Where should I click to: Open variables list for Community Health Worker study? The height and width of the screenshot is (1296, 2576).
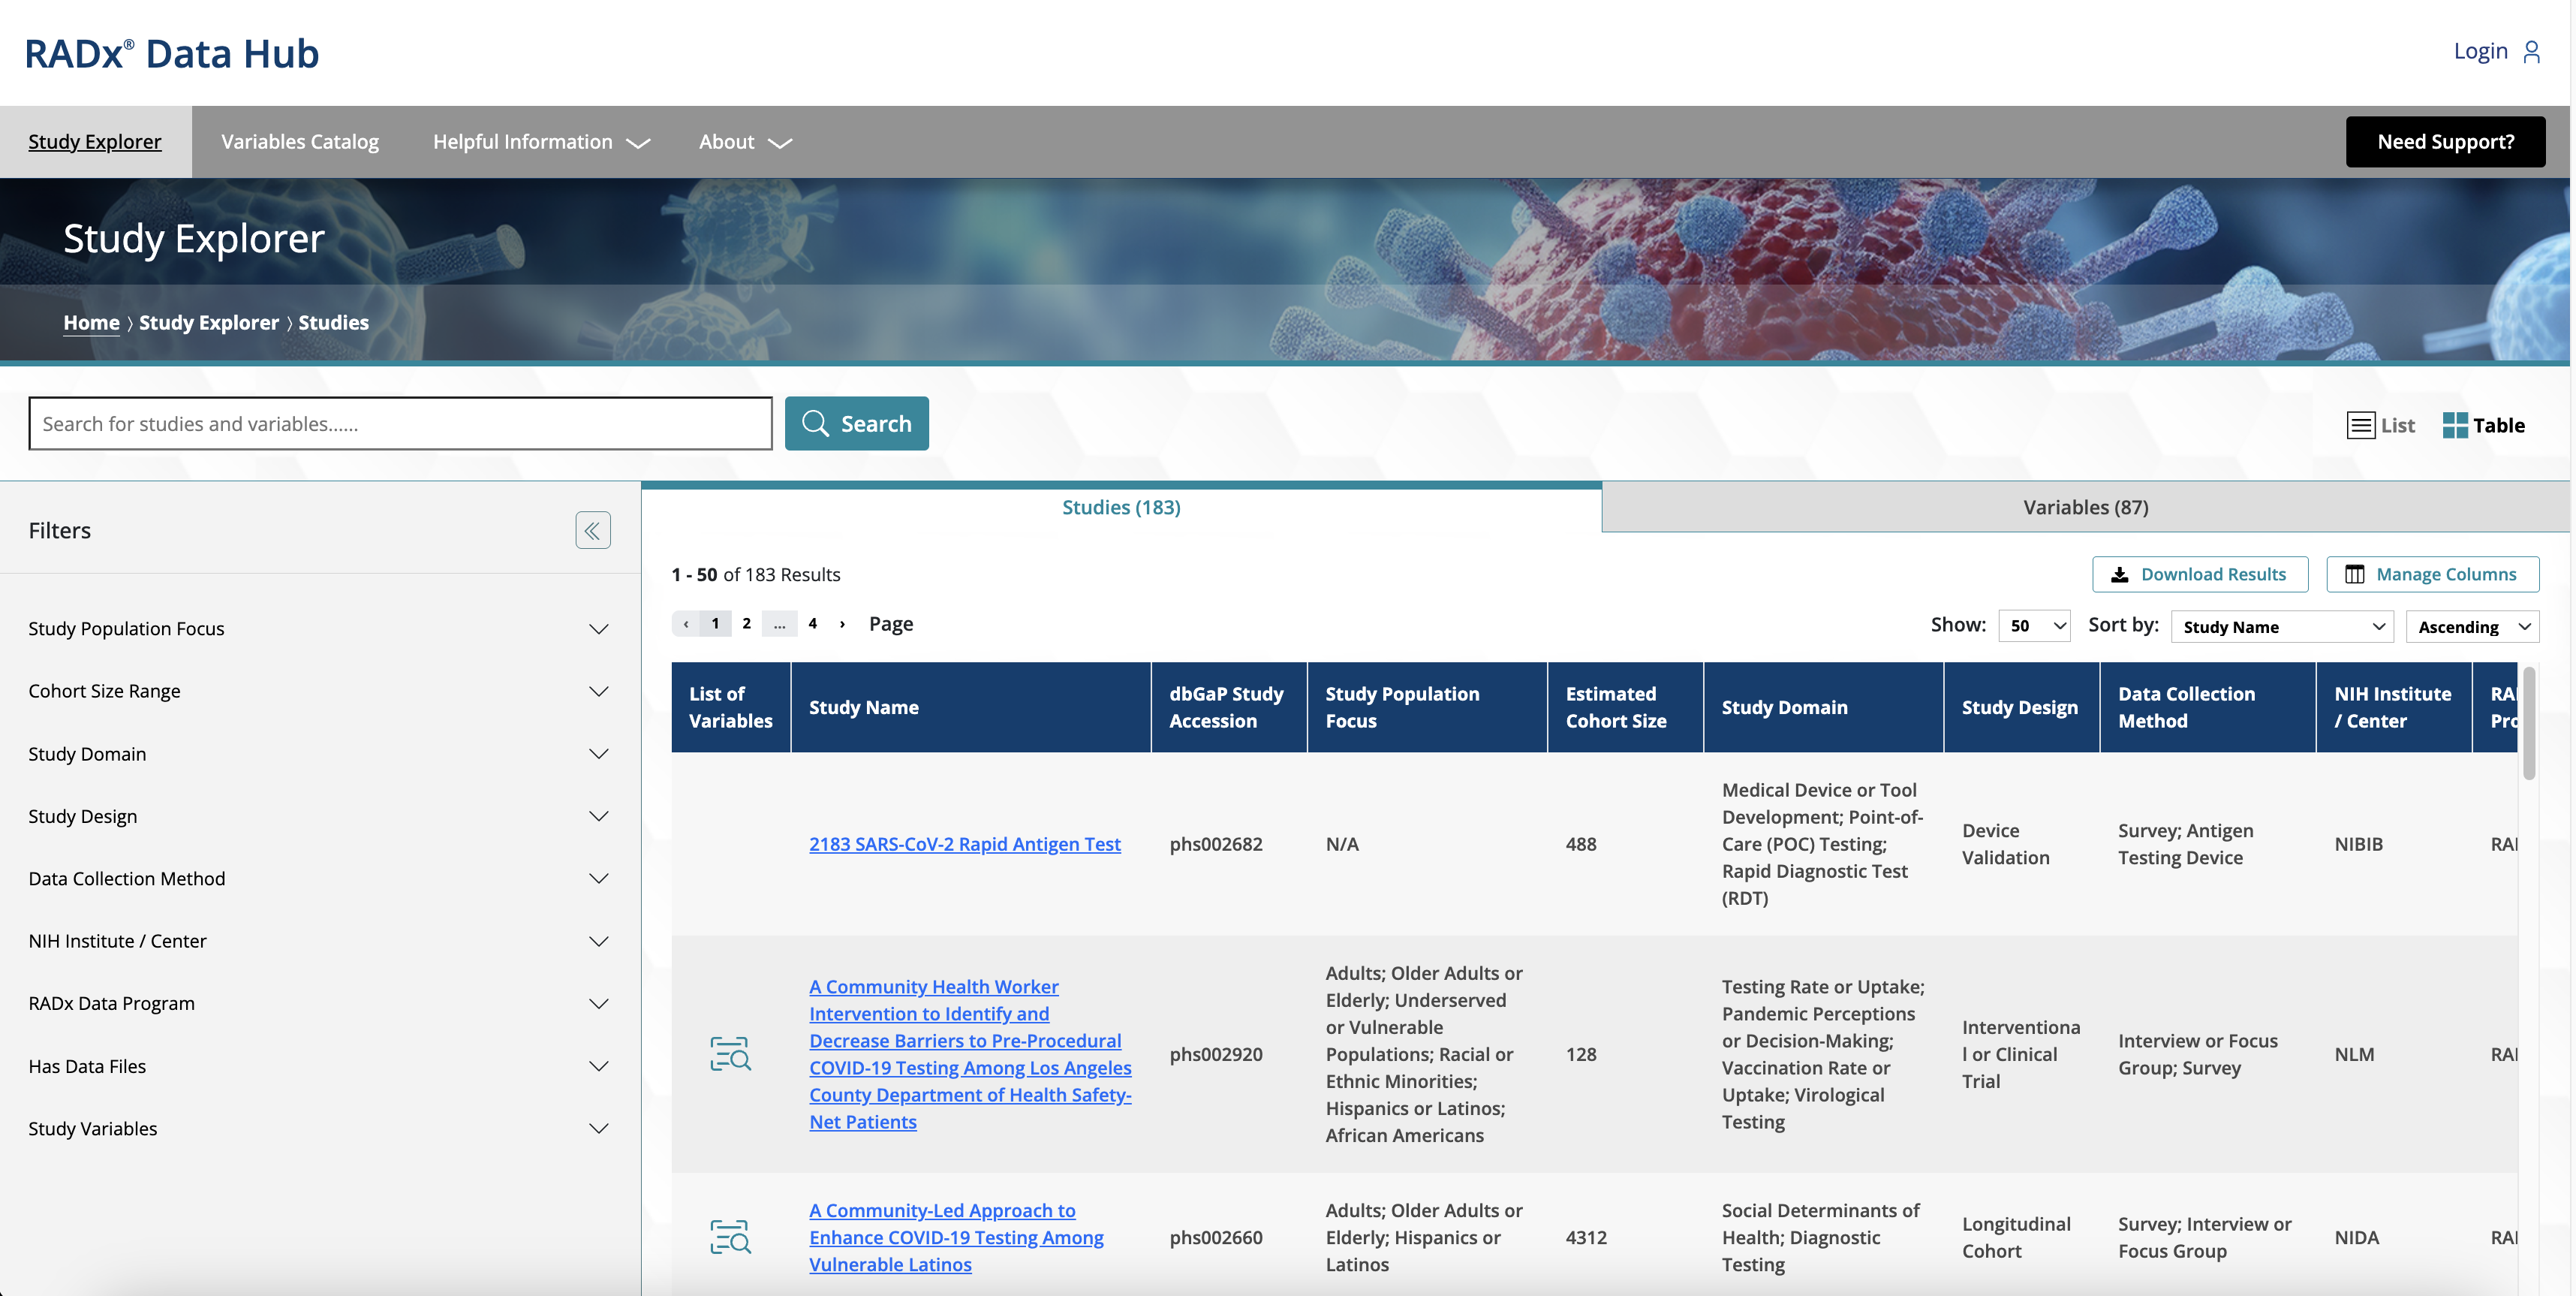pyautogui.click(x=730, y=1054)
